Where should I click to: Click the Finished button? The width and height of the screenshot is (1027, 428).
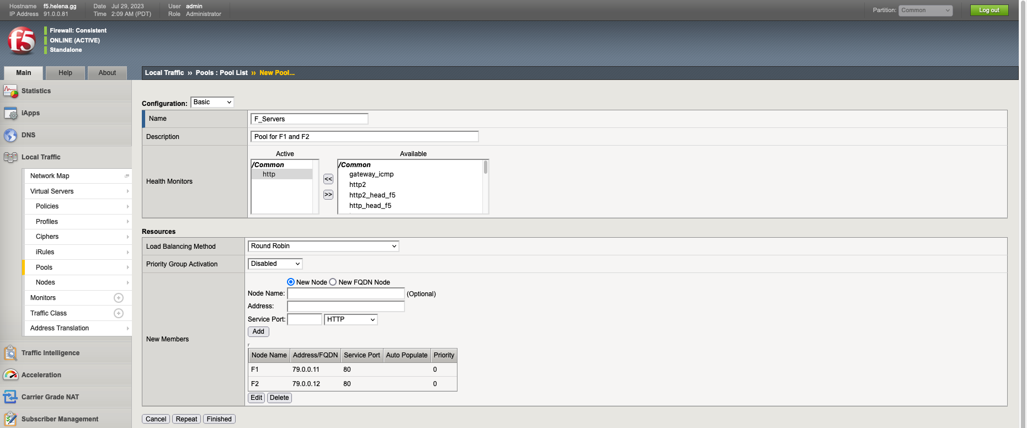[x=219, y=419]
